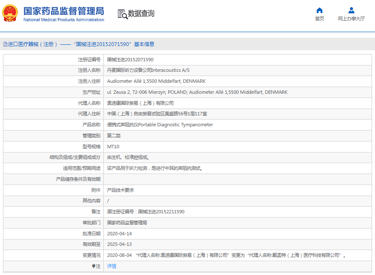Click the 审批部门 row label

click(92, 223)
